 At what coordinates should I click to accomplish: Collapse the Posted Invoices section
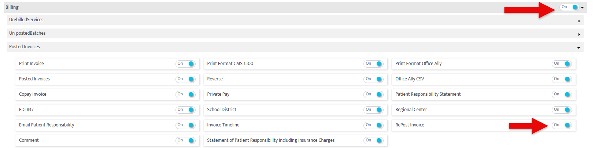coord(579,48)
